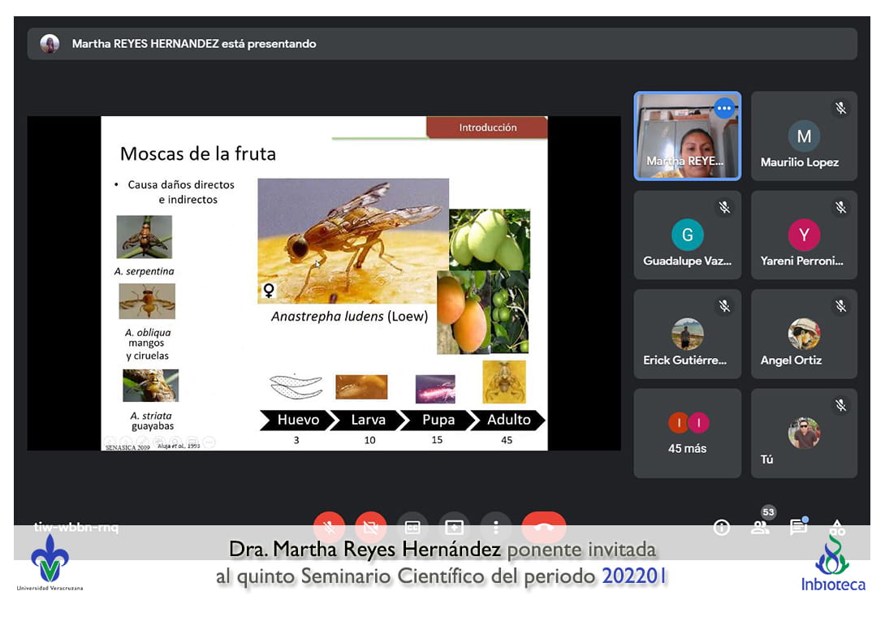885x617 pixels.
Task: Click the shared presentation slide area
Action: click(x=324, y=283)
